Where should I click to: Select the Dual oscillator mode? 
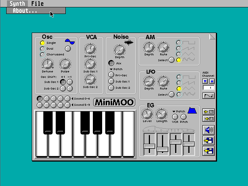pyautogui.click(x=43, y=49)
